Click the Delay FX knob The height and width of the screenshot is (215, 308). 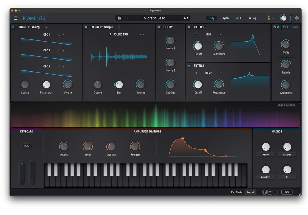coord(286,44)
